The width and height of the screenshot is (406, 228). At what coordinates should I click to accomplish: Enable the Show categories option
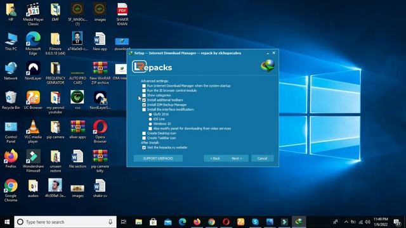click(144, 96)
